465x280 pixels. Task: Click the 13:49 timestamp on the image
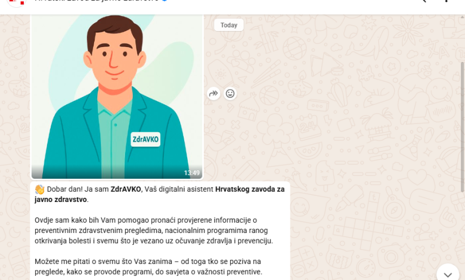[x=191, y=173]
